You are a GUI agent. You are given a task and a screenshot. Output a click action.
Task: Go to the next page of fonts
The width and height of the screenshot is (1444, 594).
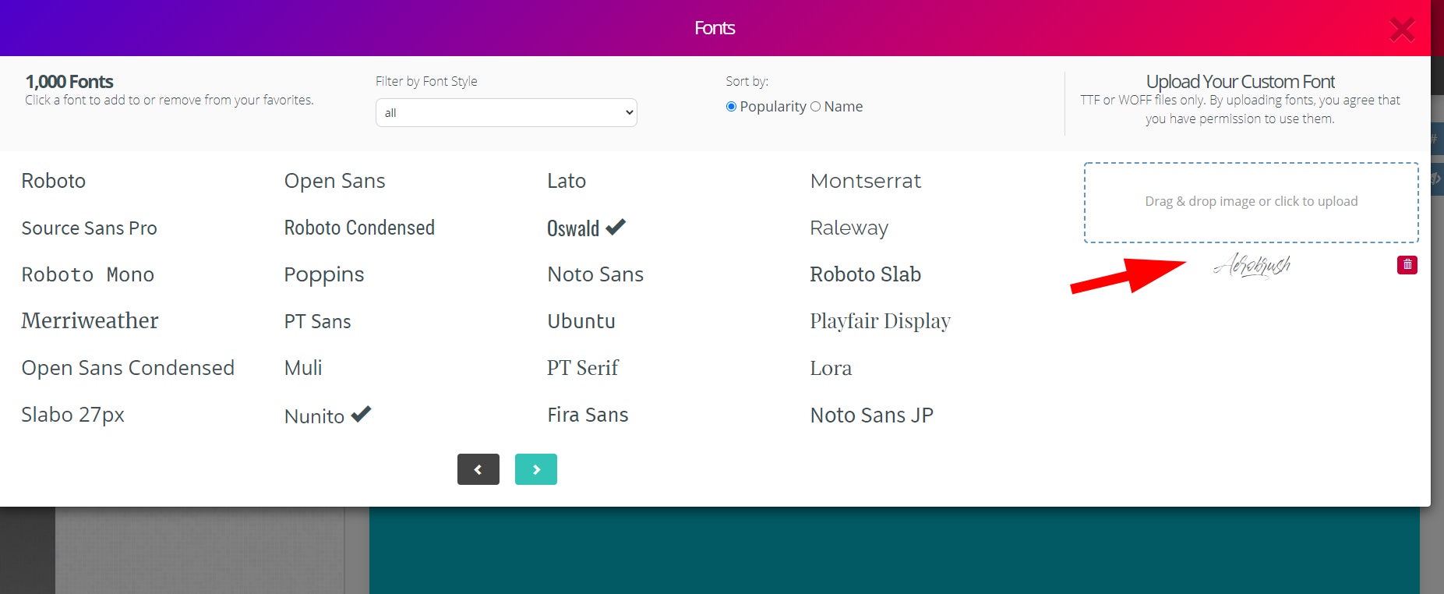535,469
